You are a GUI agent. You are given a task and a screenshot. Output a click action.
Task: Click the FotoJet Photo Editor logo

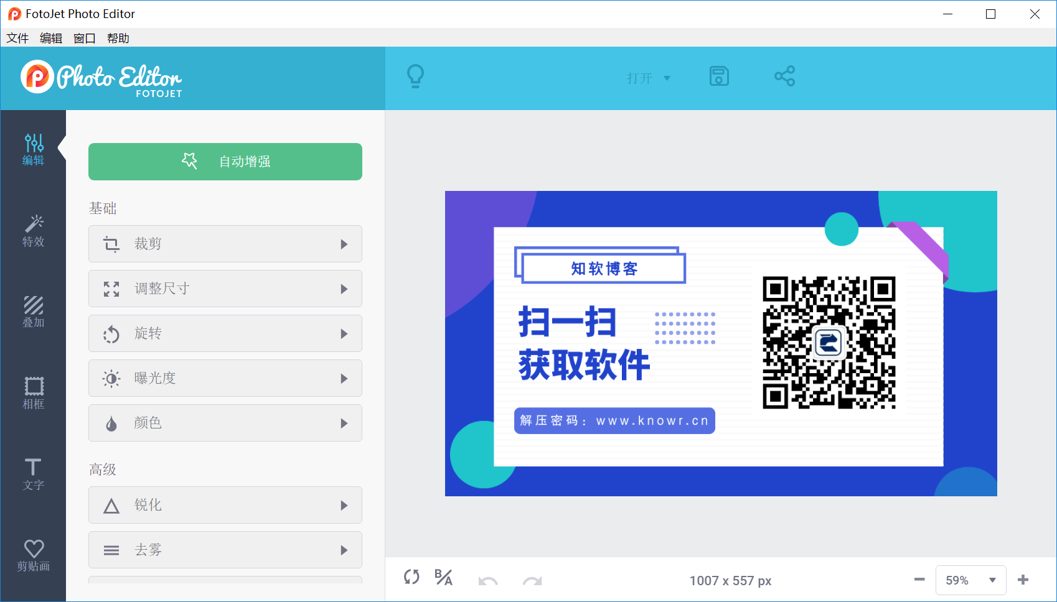(x=101, y=79)
